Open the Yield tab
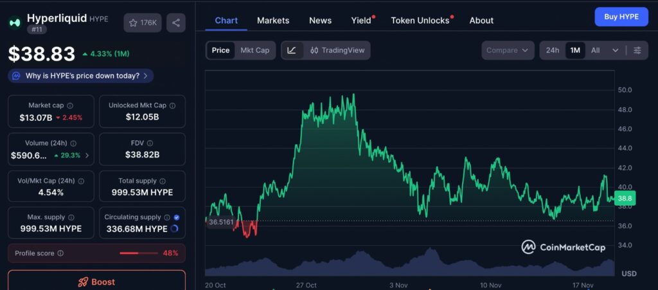658x290 pixels. click(x=362, y=20)
